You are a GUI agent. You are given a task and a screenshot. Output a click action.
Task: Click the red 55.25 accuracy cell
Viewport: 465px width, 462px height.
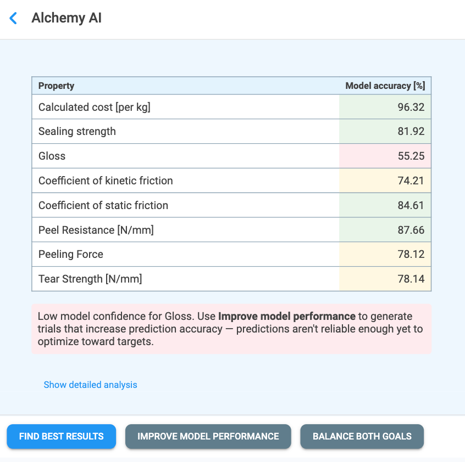click(x=385, y=156)
